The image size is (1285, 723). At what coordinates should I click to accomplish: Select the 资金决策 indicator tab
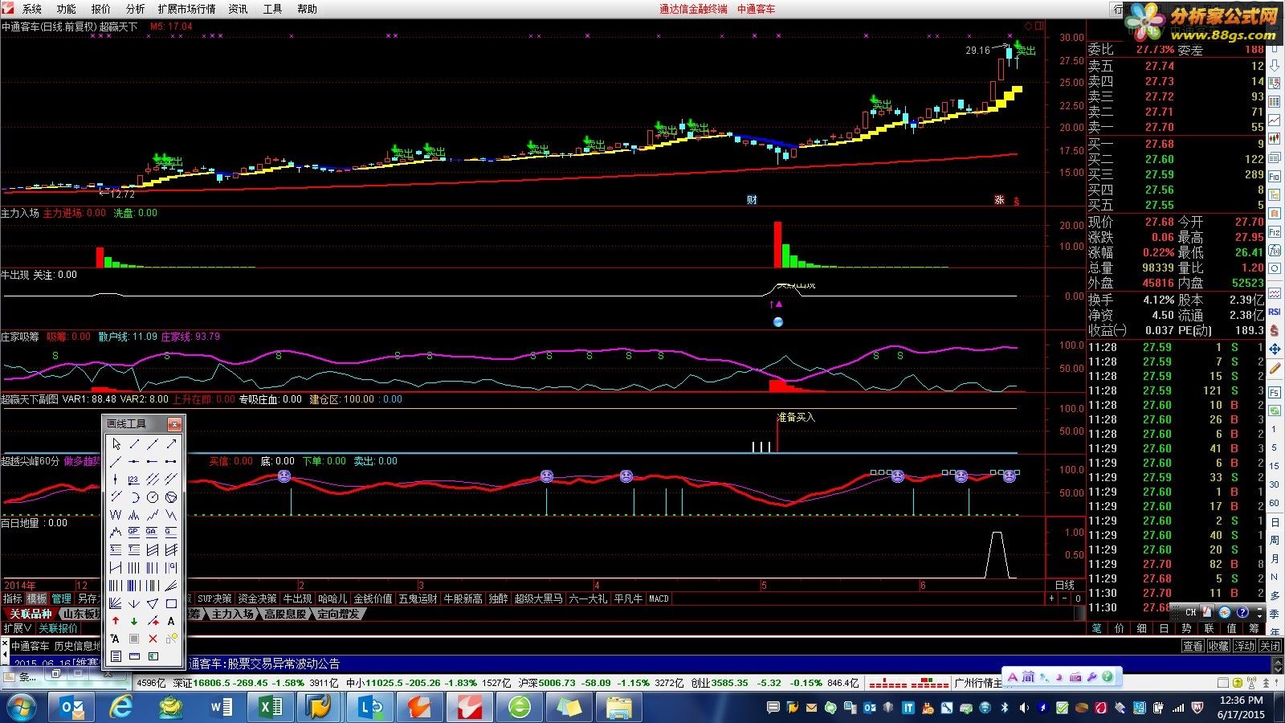tap(257, 598)
